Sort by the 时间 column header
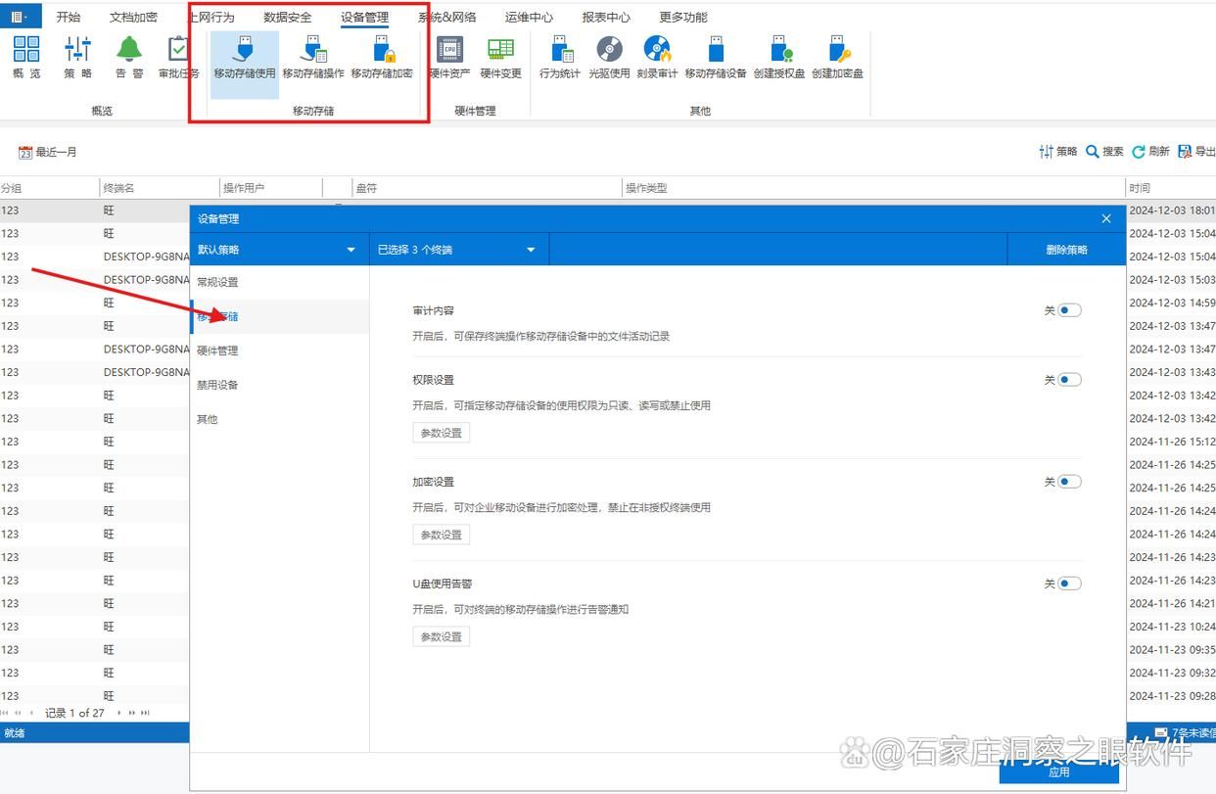The image size is (1216, 794). pyautogui.click(x=1171, y=188)
